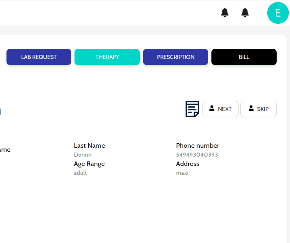Select the Last Name value Donnn

(x=83, y=155)
